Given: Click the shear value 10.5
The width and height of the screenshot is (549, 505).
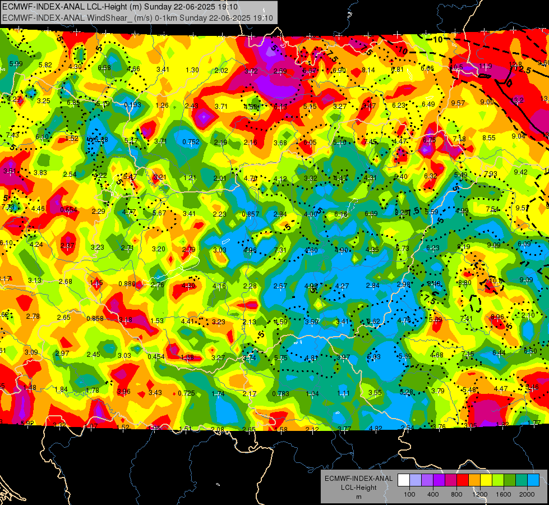Looking at the screenshot, I should 456,67.
